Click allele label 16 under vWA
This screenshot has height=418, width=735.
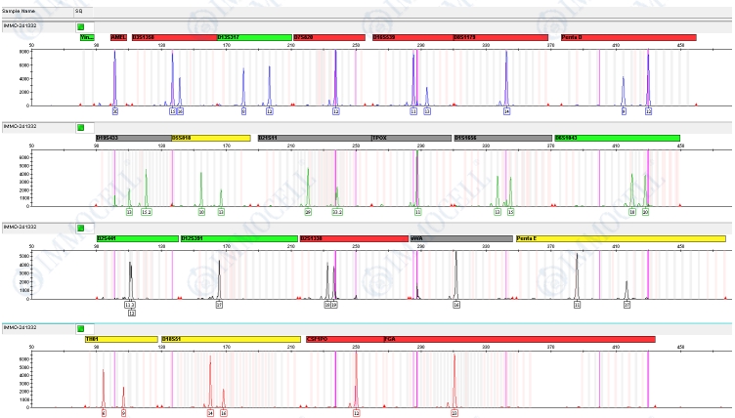(x=456, y=305)
